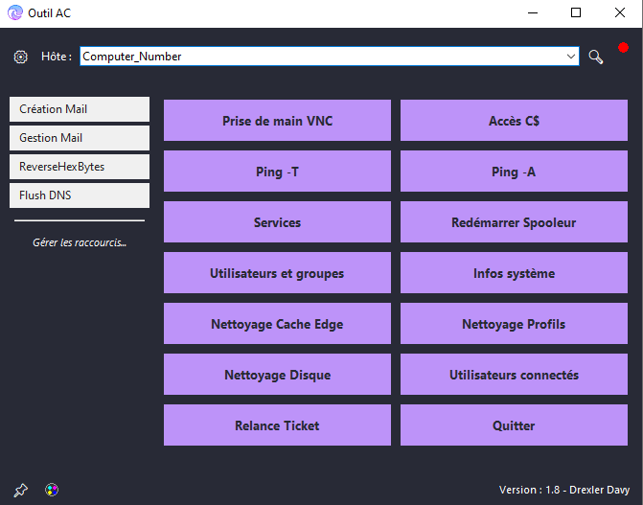The width and height of the screenshot is (643, 505).
Task: Click the magnifying glass search icon
Action: (596, 57)
